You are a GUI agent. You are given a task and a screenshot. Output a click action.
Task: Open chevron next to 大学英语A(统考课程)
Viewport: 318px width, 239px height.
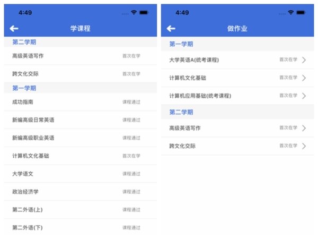tap(304, 60)
